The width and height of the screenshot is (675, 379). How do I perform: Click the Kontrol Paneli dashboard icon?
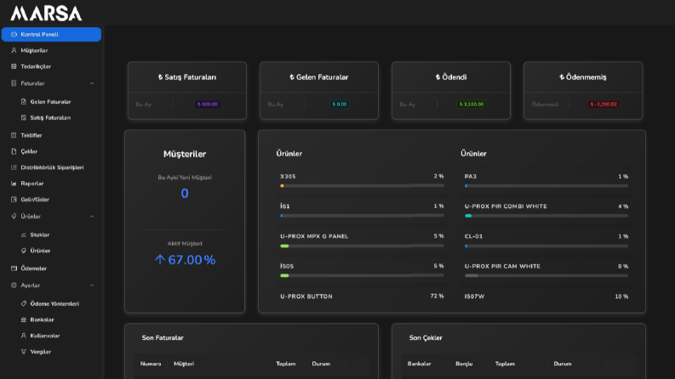(x=14, y=34)
